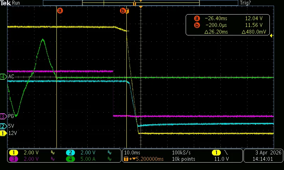Click channel 4 badge in the scale readout
The width and height of the screenshot is (284, 170).
pos(70,159)
